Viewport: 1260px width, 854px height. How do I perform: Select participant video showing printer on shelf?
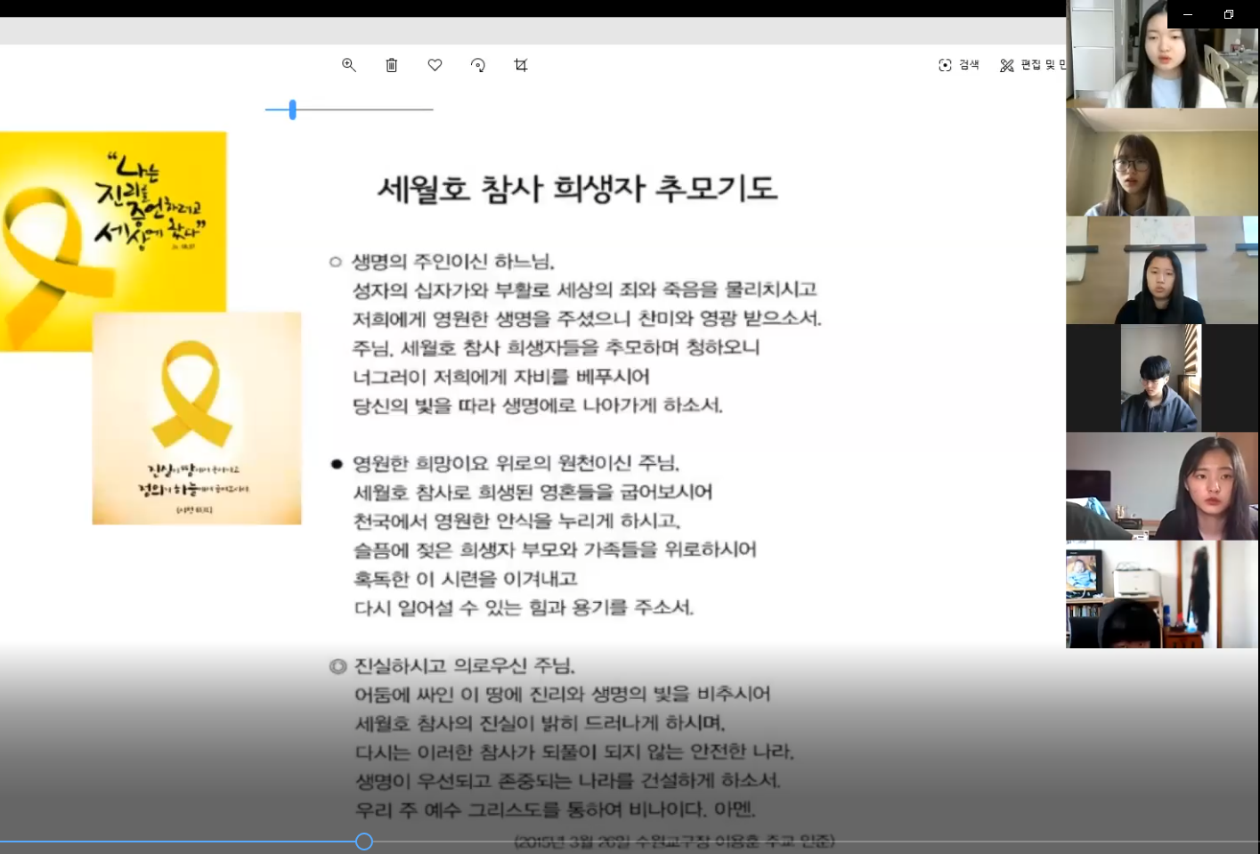pyautogui.click(x=1162, y=594)
